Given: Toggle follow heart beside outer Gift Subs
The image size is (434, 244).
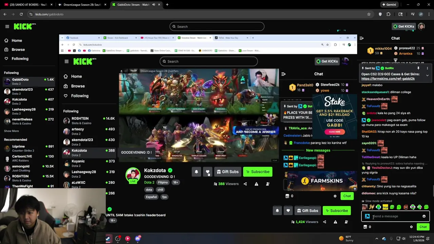Looking at the screenshot, I should coord(288,211).
